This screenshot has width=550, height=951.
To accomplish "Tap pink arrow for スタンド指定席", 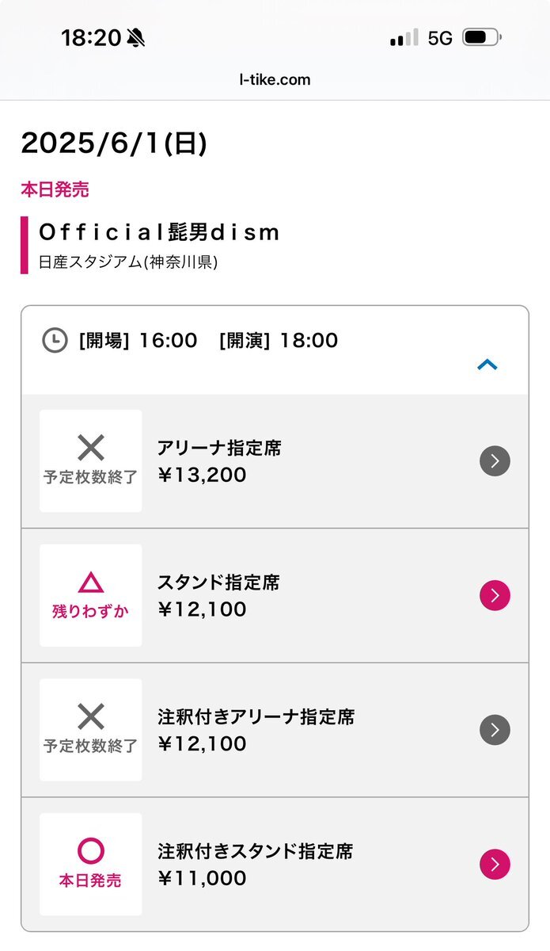I will [x=495, y=595].
